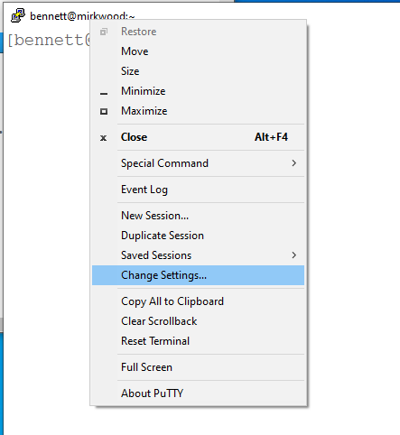Expand the Saved Sessions submenu arrow
This screenshot has width=400, height=435.
click(x=294, y=255)
